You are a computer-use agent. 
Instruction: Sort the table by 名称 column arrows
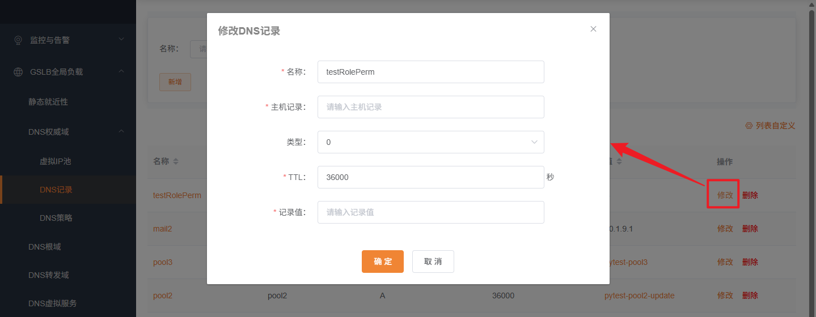point(176,162)
